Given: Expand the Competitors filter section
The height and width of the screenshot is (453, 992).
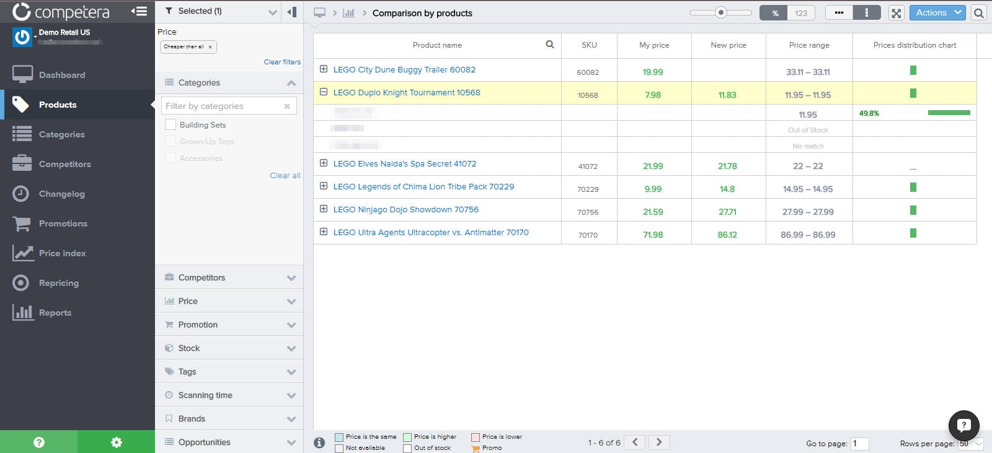Looking at the screenshot, I should pos(229,277).
